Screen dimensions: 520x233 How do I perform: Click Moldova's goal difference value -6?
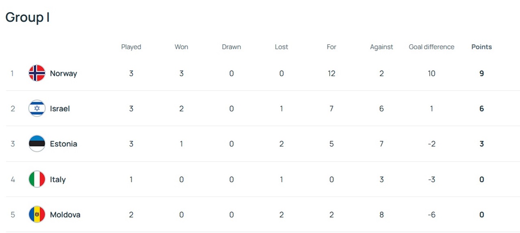click(431, 214)
